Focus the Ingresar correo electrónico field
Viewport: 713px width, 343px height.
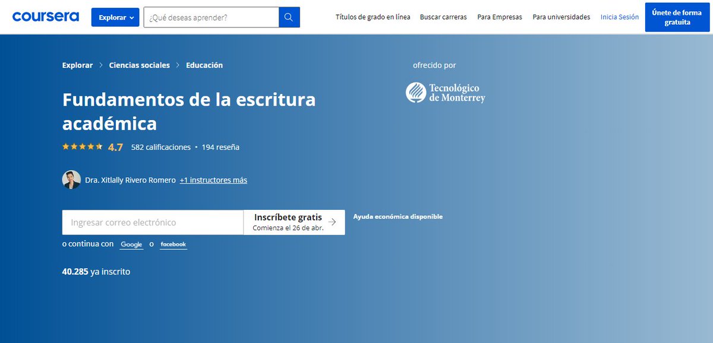[153, 222]
